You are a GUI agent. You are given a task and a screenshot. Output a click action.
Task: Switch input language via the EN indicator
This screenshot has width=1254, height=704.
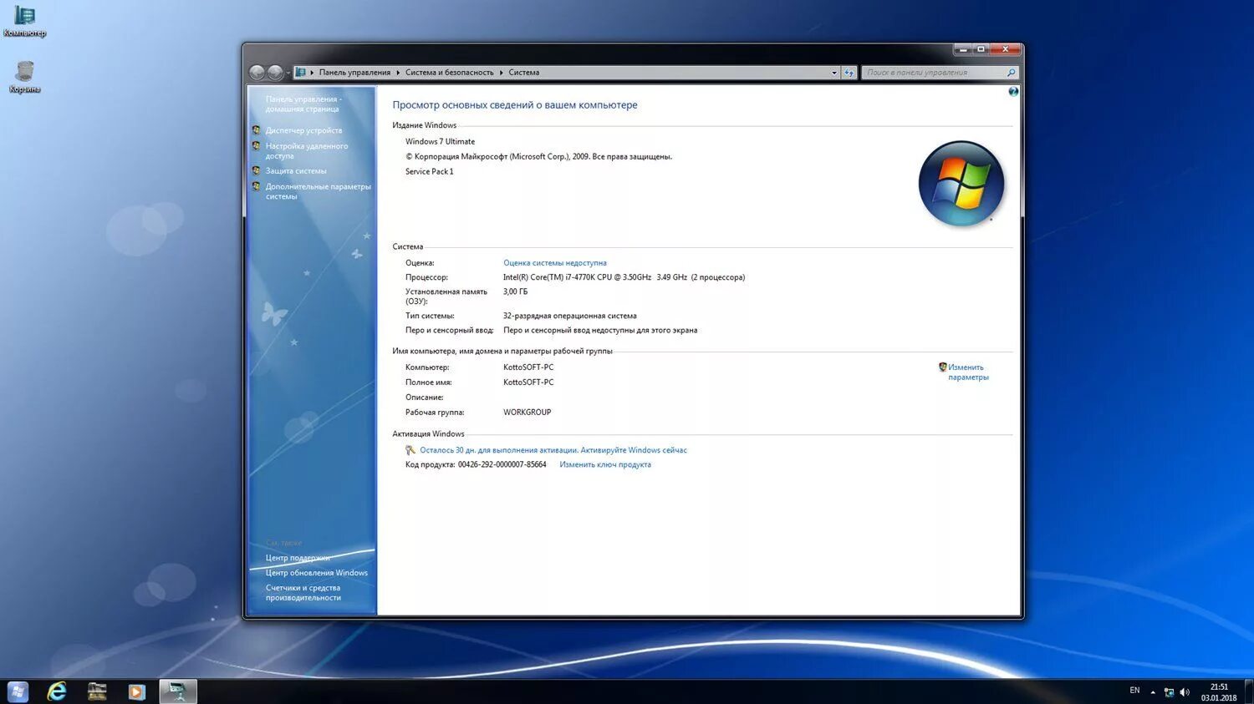(1134, 691)
